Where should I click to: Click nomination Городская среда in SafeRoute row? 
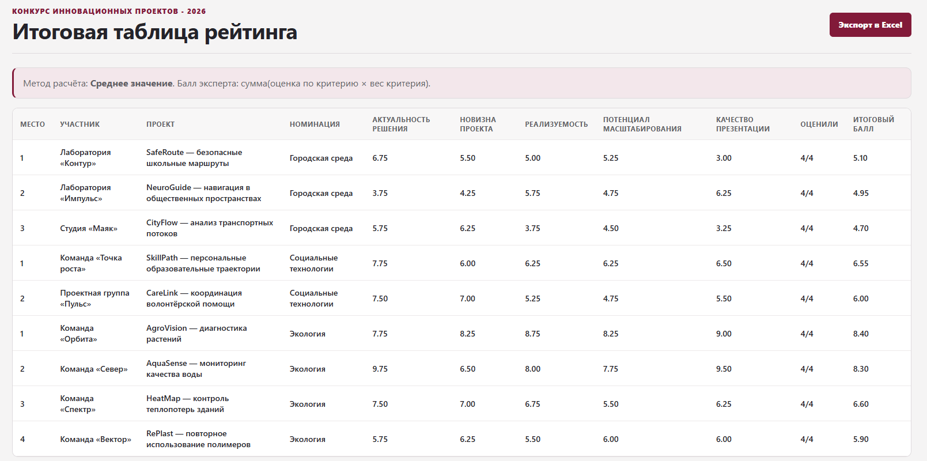click(321, 158)
